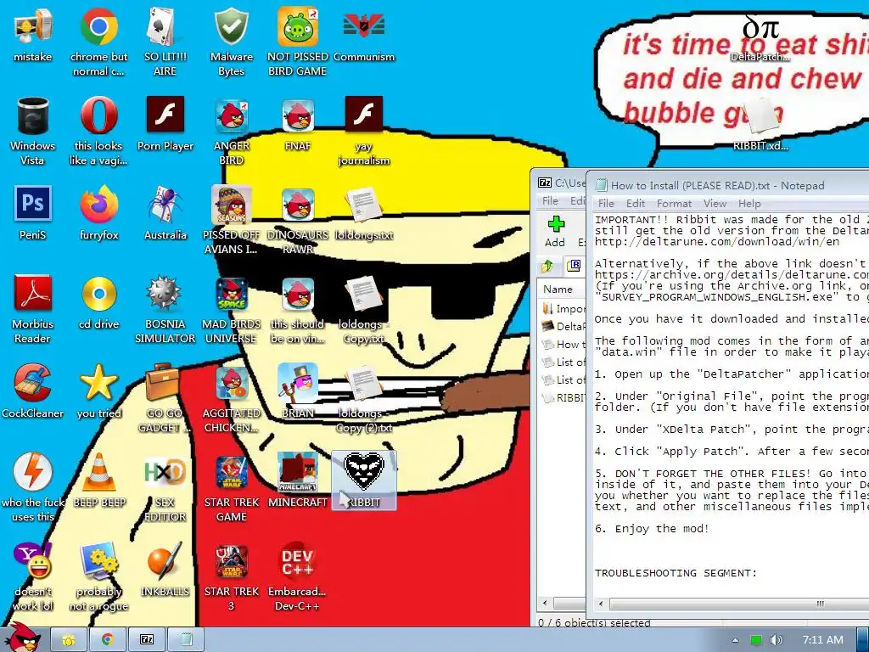
Task: Open the 'CockCleaner' desktop icon
Action: 33,391
